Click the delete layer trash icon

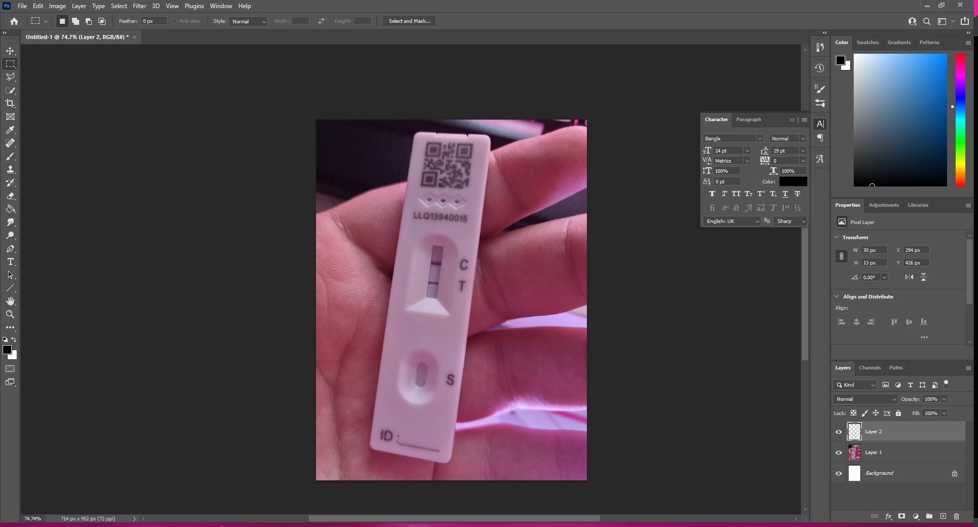coord(956,516)
